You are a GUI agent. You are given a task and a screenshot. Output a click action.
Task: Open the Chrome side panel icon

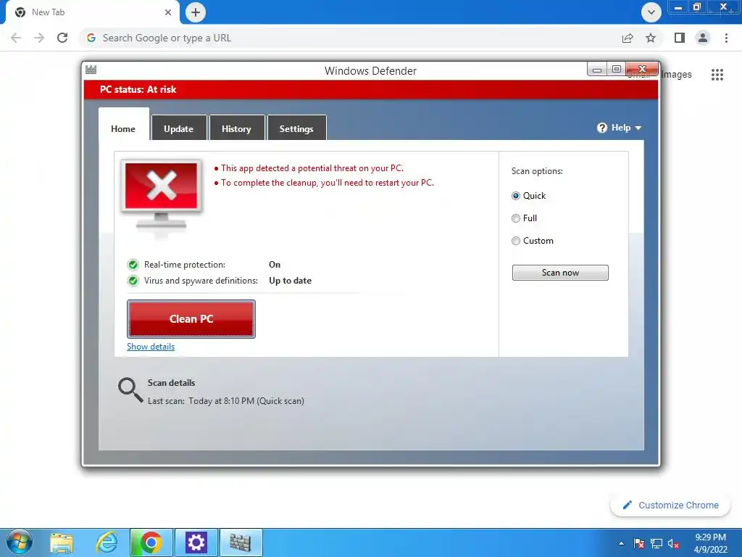(680, 38)
